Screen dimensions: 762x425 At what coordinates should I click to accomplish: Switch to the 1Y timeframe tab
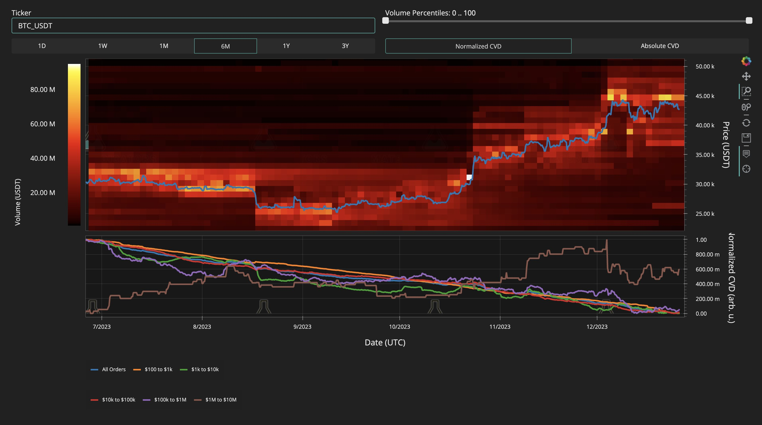286,46
